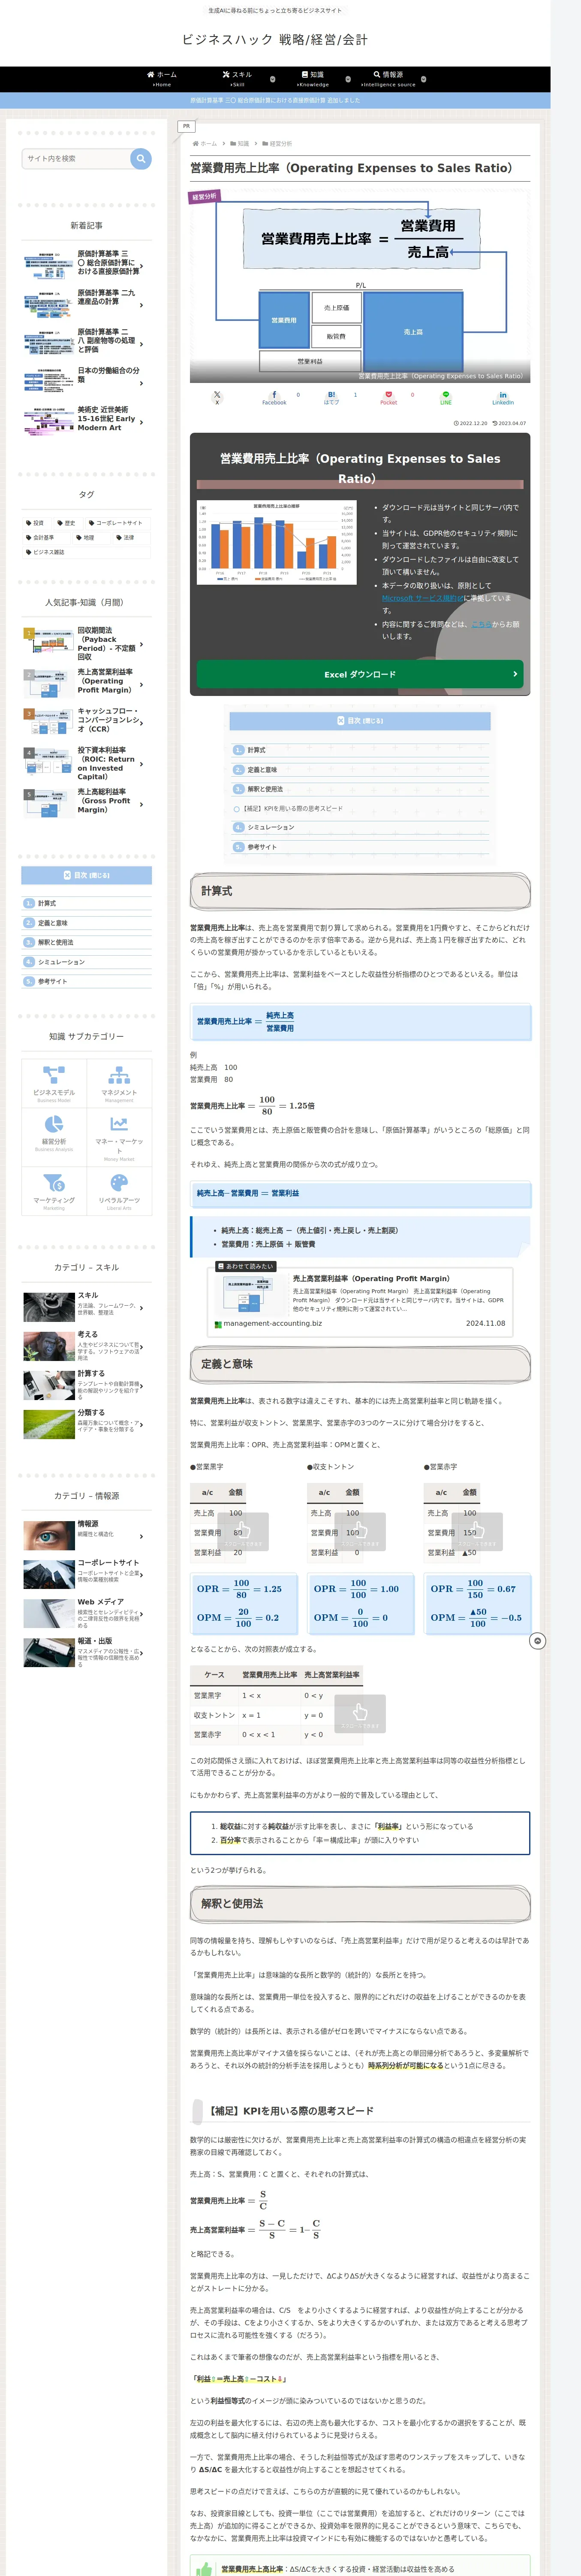This screenshot has height=2576, width=581.
Task: Open the Microsoft サービス規約 link
Action: point(422,598)
